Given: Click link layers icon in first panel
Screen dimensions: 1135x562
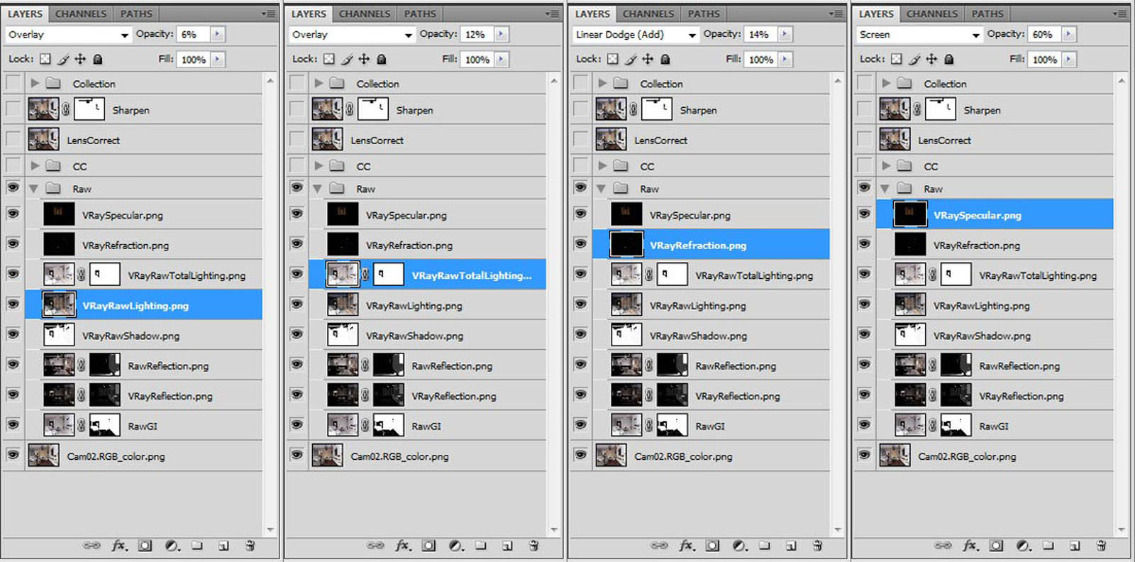Looking at the screenshot, I should [x=92, y=546].
